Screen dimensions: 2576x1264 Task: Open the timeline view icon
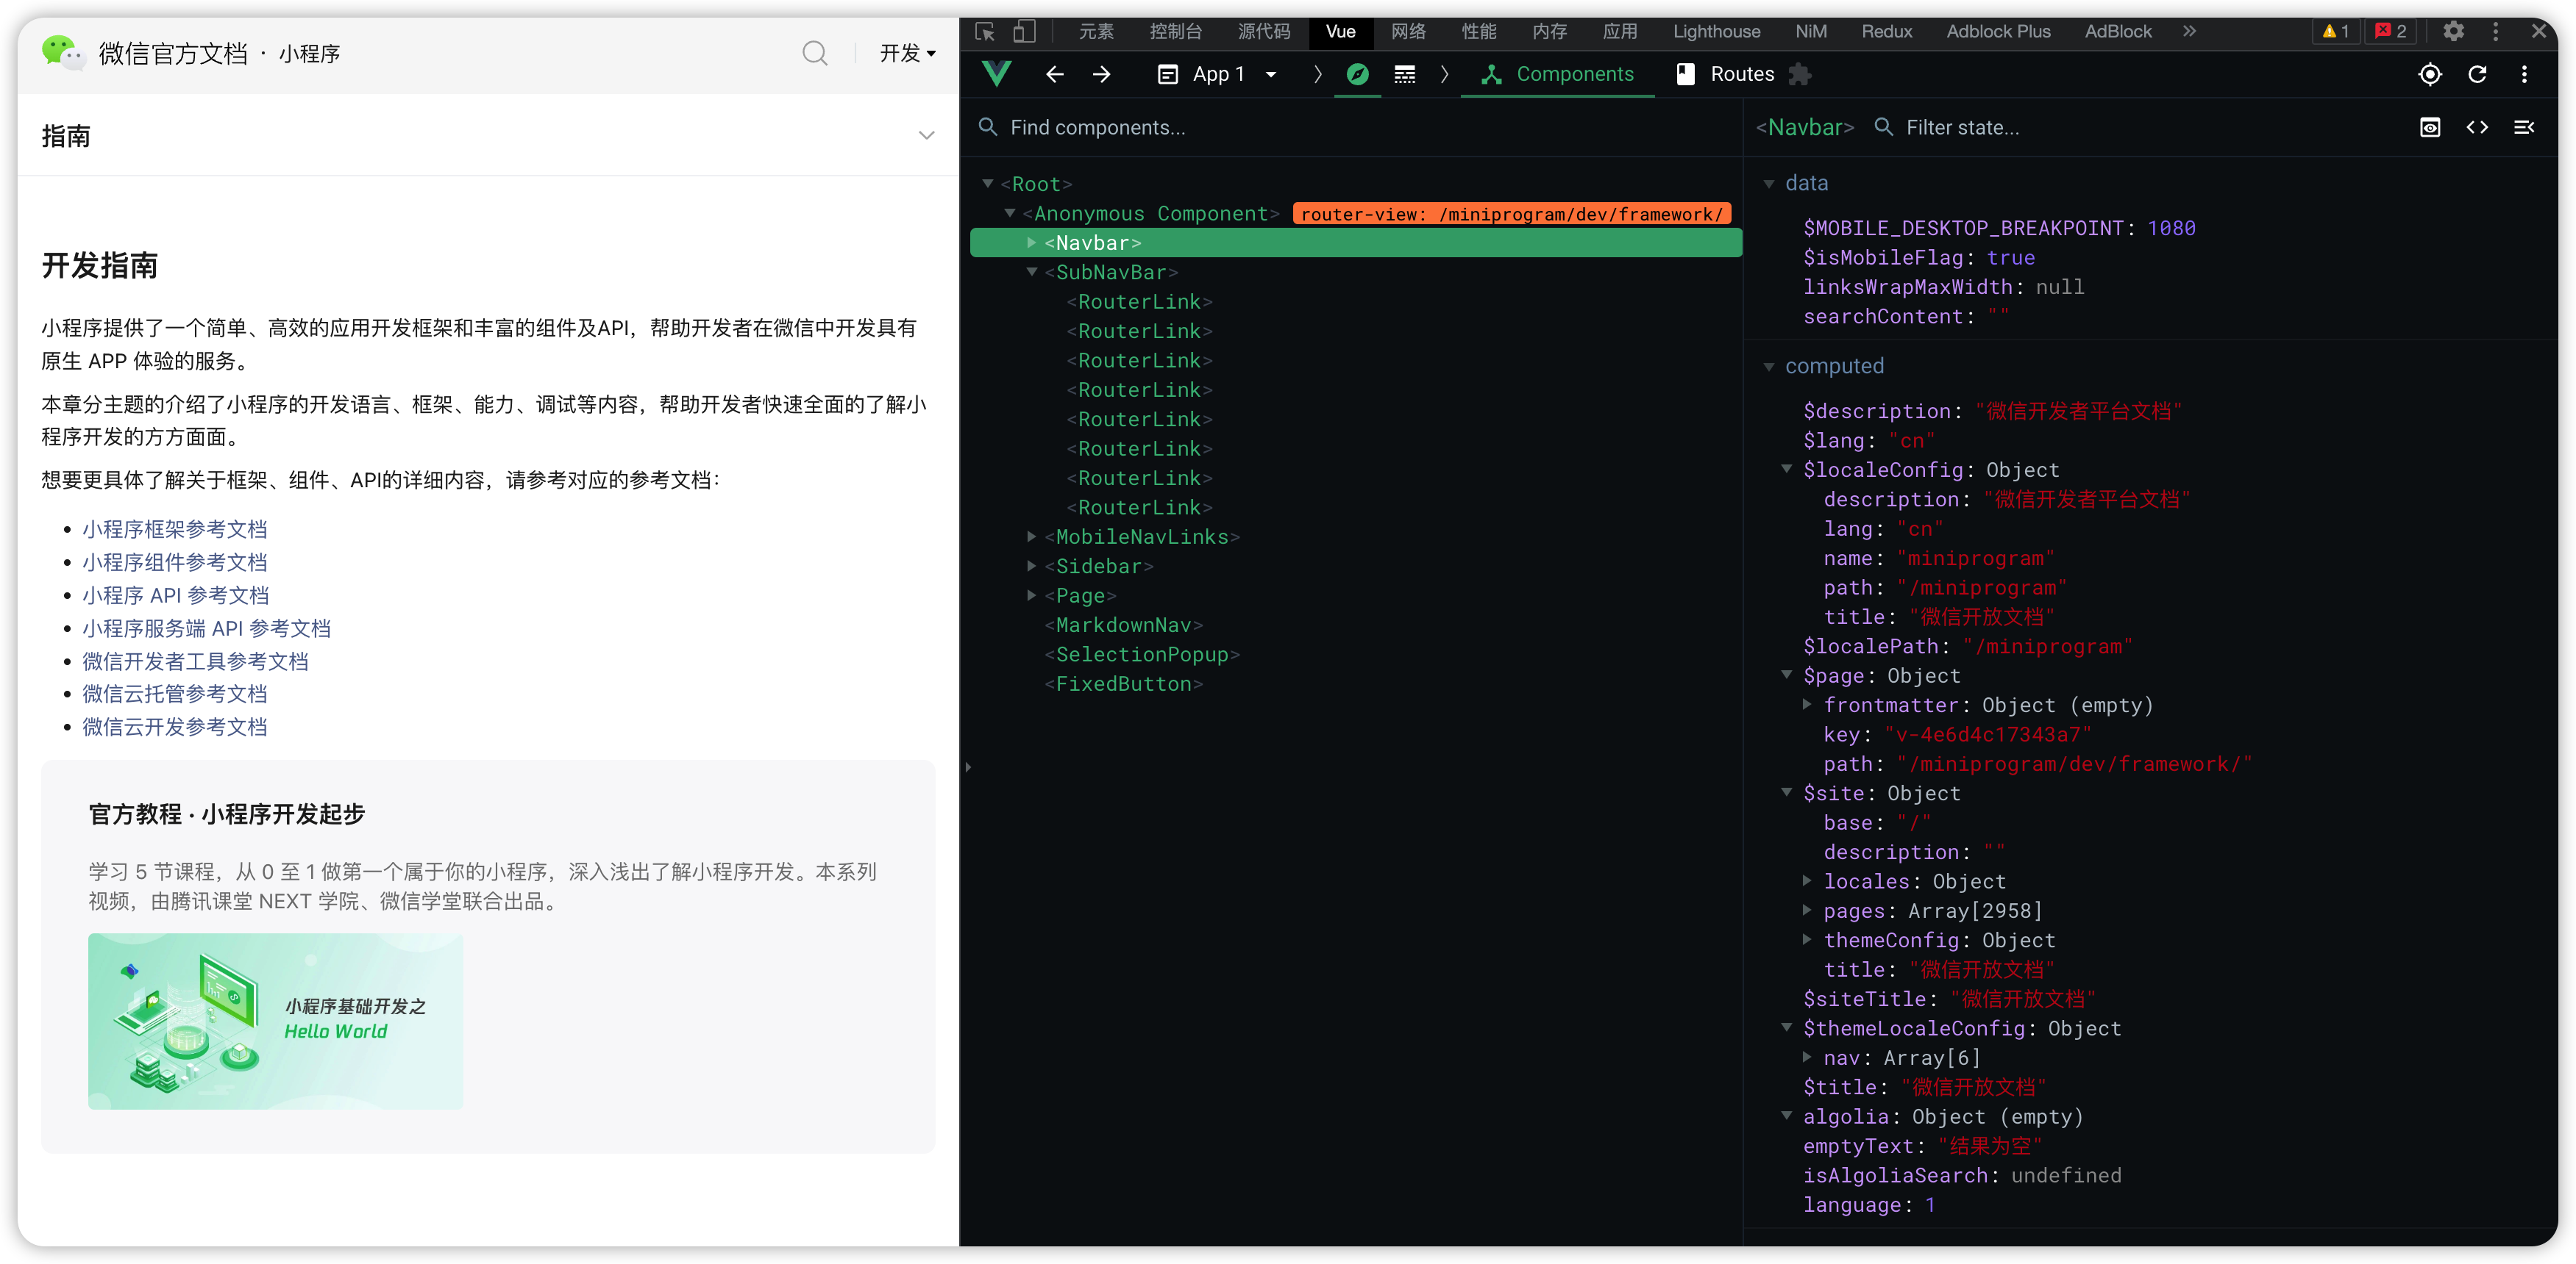click(x=1405, y=75)
